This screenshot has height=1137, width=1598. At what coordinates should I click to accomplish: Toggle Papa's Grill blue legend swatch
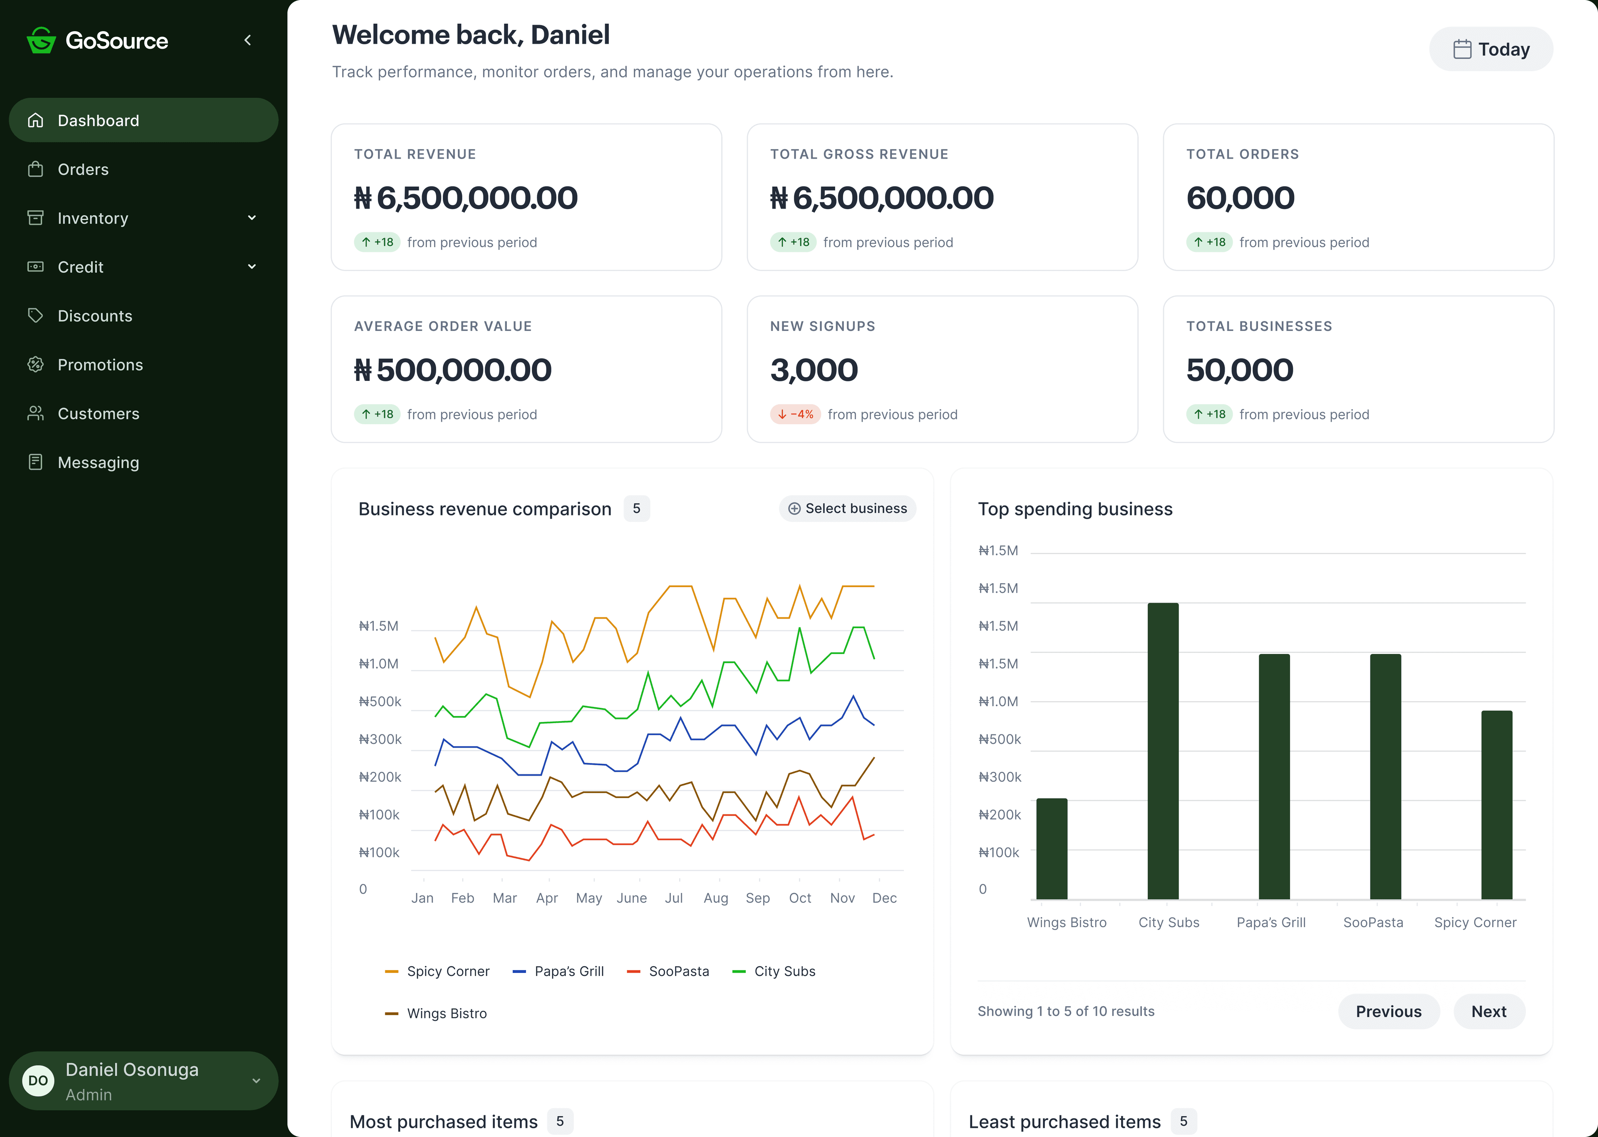click(519, 972)
